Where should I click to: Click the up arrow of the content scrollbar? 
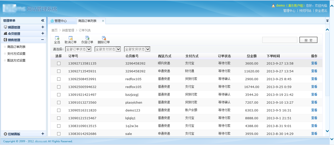[327, 30]
